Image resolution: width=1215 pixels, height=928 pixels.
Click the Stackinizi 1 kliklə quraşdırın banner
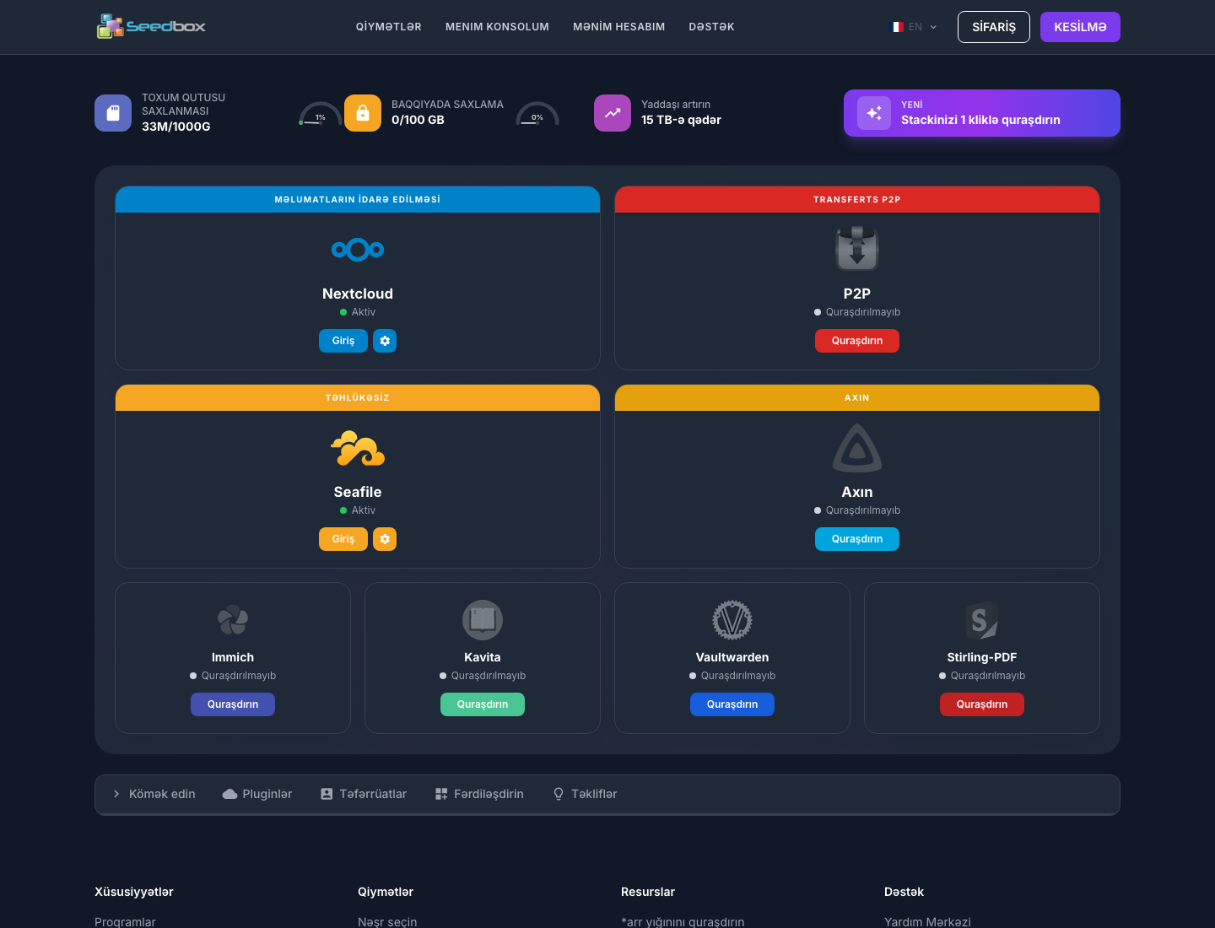pyautogui.click(x=982, y=113)
